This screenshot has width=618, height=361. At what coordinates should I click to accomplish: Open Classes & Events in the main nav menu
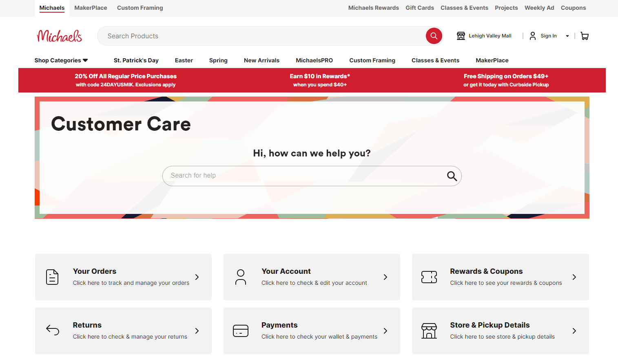coord(435,60)
